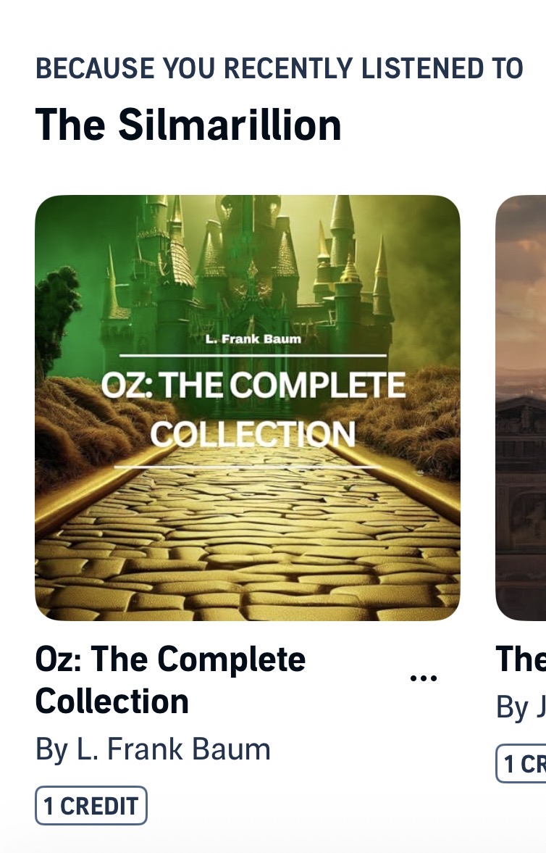Click the L. Frank Baum text on cover
Viewport: 546px width, 853px height.
pyautogui.click(x=253, y=339)
